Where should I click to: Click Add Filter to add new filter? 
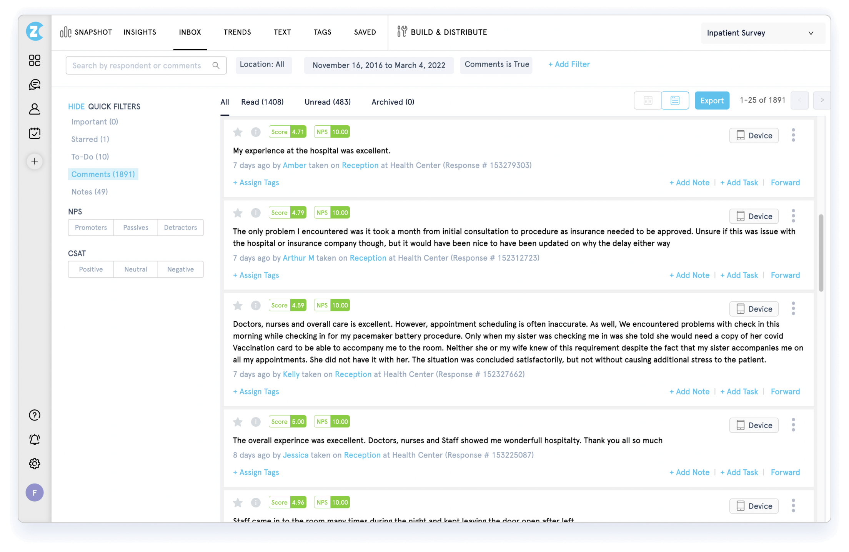[x=568, y=64]
